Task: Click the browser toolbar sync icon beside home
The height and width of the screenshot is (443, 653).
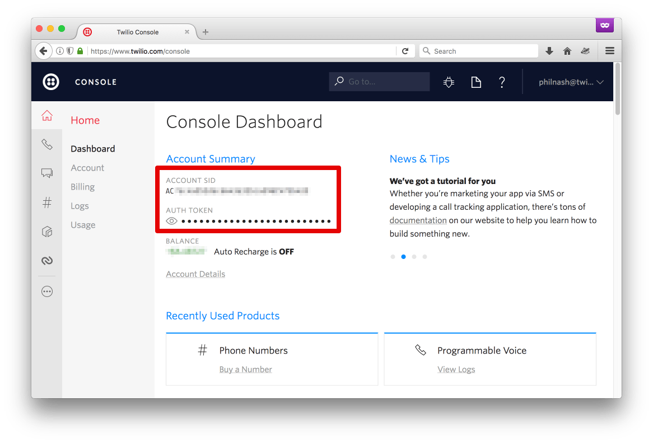Action: click(585, 51)
